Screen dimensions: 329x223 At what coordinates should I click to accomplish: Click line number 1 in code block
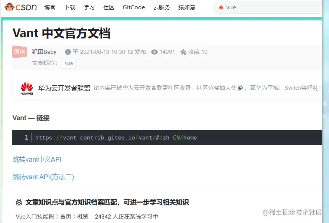tap(26, 138)
